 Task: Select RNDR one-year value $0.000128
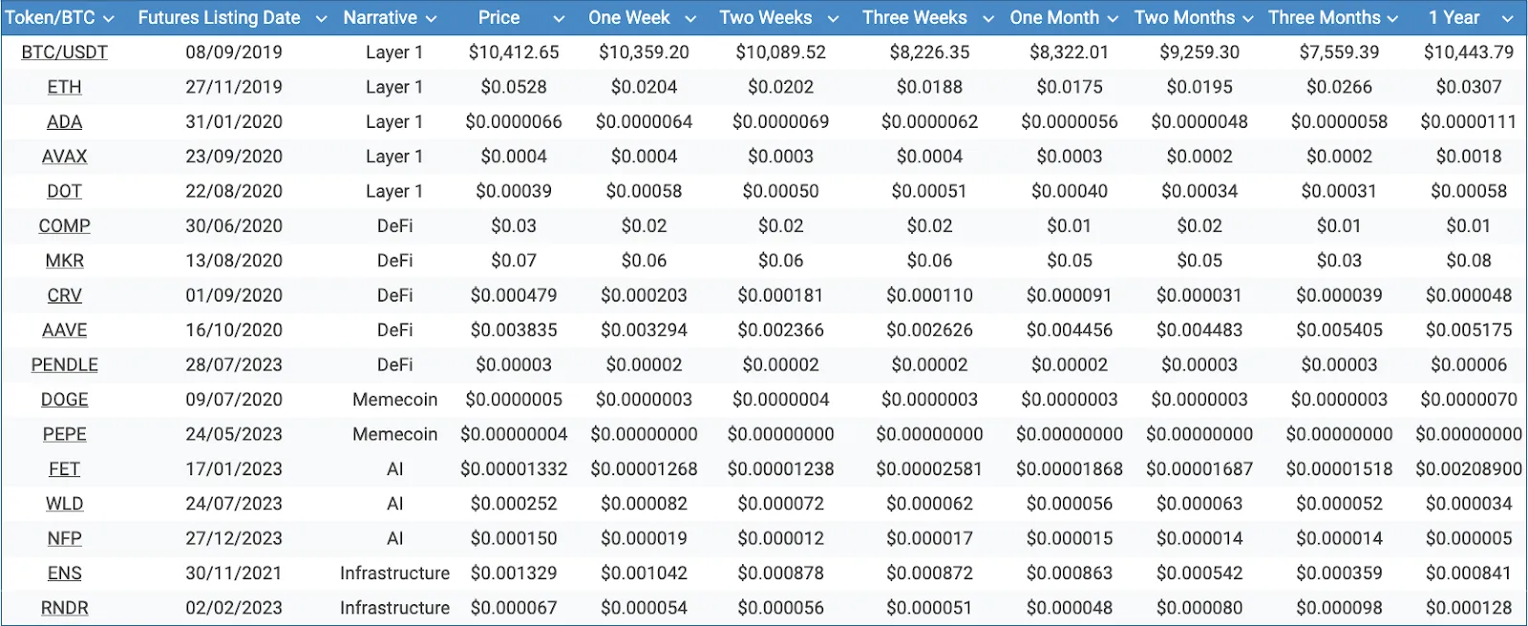click(1469, 608)
